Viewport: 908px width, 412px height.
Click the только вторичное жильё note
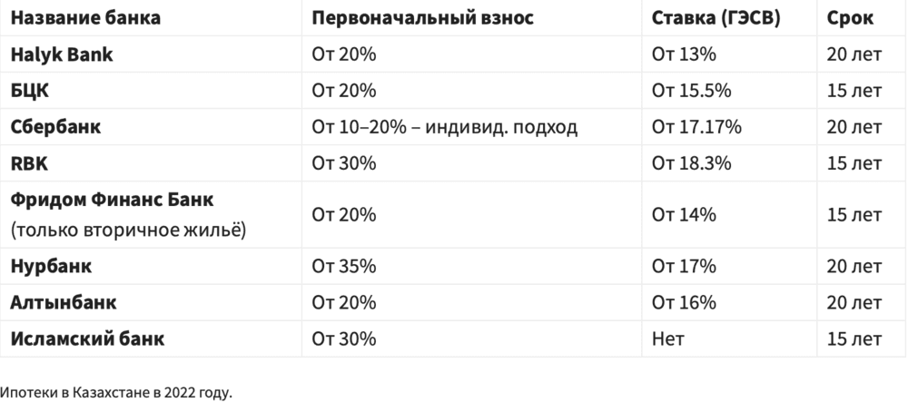point(129,230)
